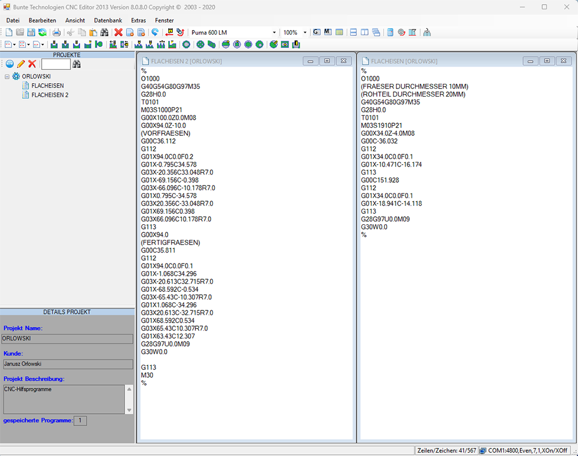
Task: Click the M button in the toolbar
Action: click(328, 32)
